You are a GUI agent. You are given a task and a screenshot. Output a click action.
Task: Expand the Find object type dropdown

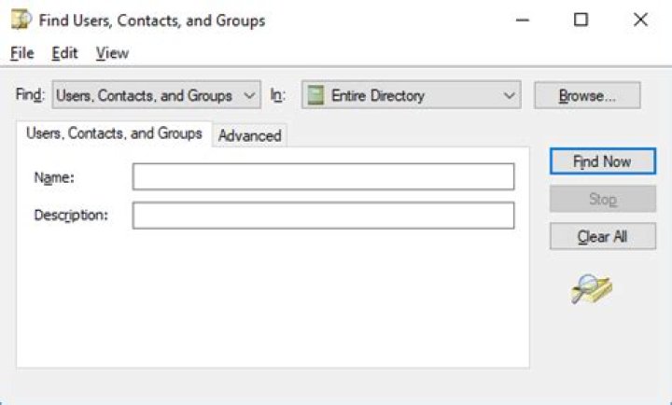(157, 94)
